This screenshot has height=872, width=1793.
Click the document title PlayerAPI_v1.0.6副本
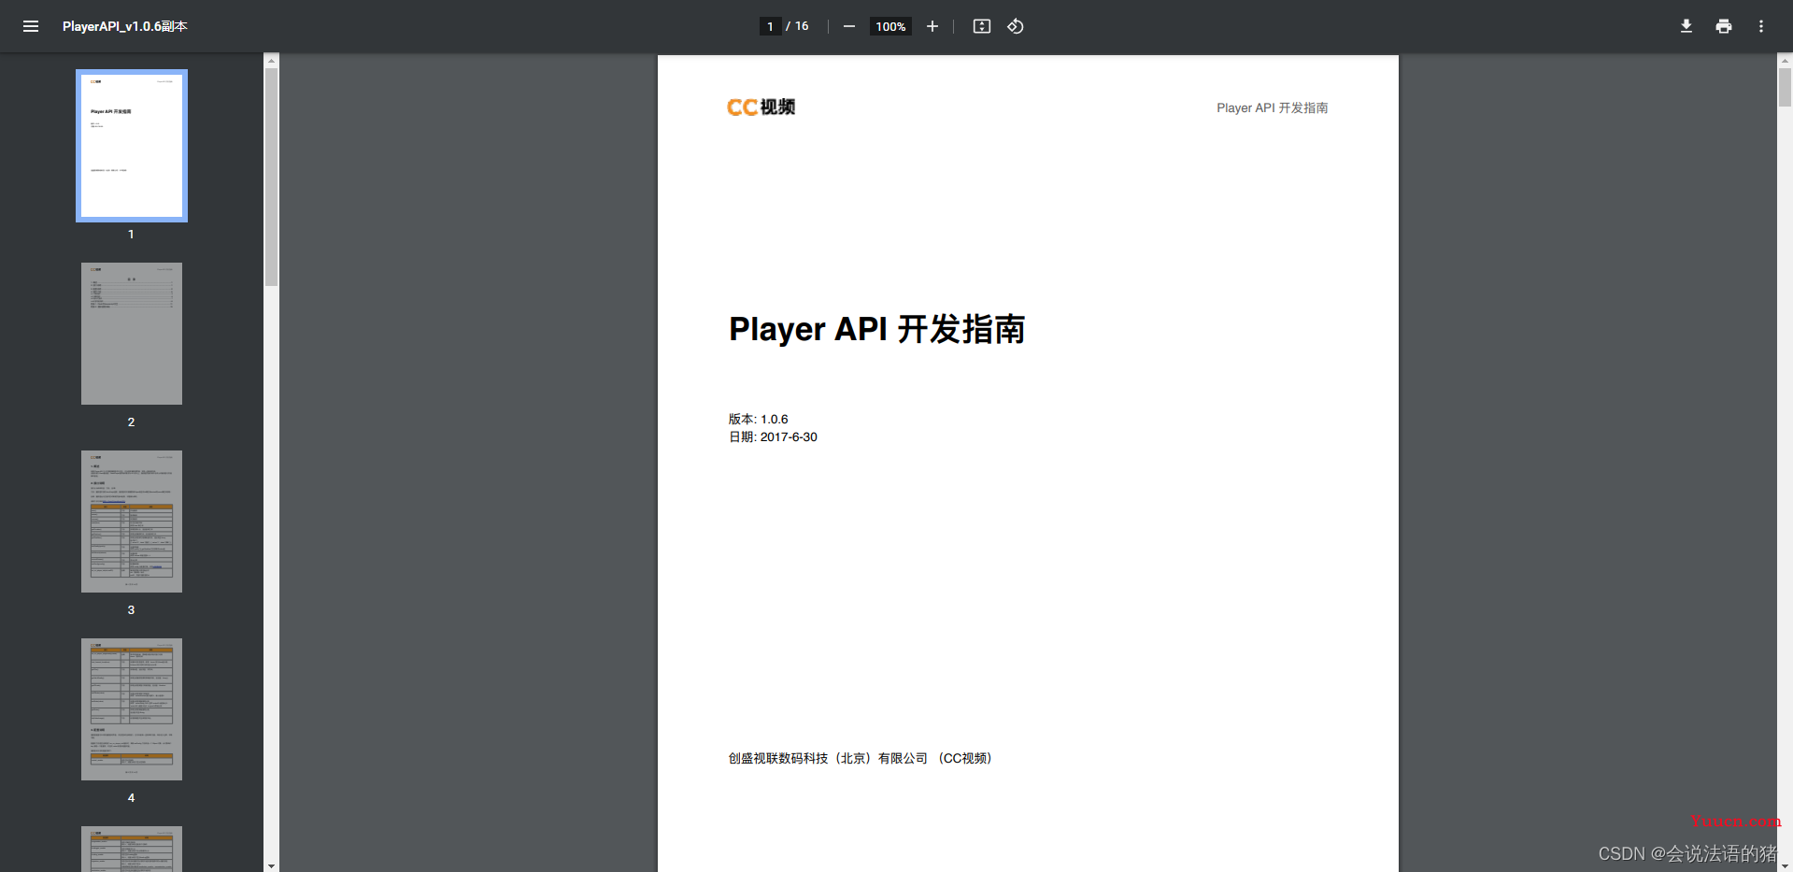(125, 26)
